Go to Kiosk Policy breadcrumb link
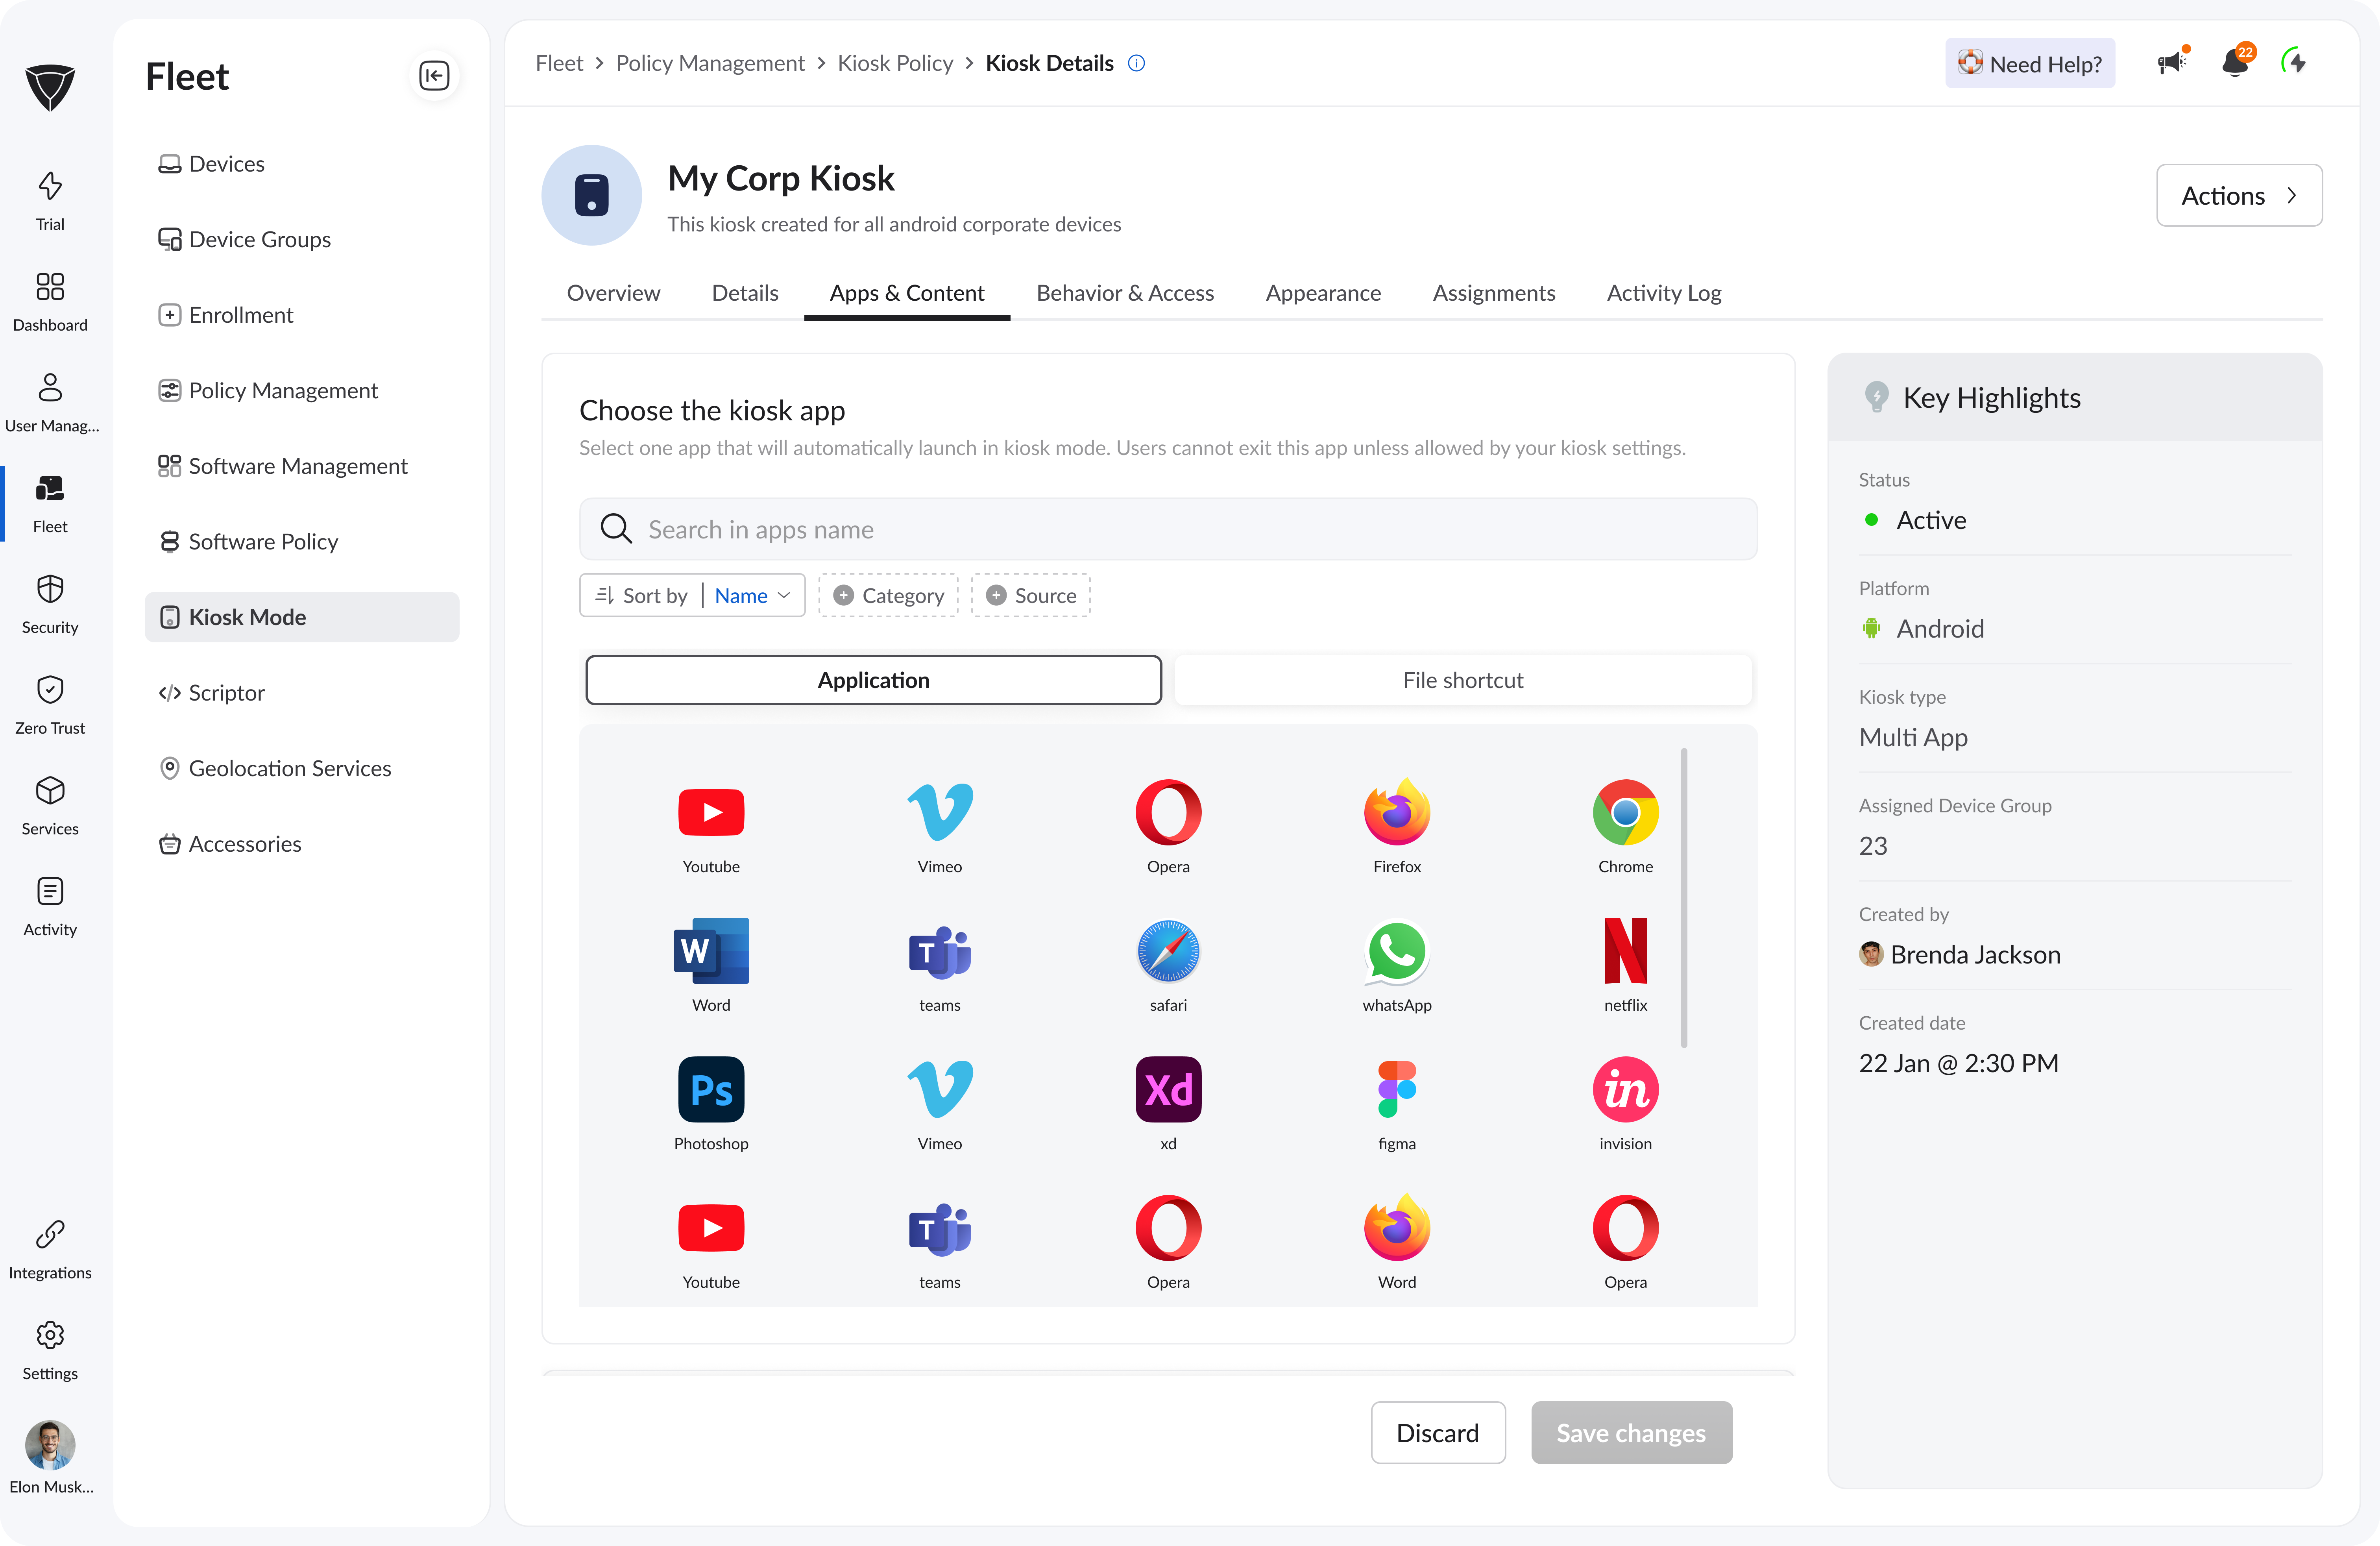Image resolution: width=2380 pixels, height=1546 pixels. click(x=894, y=63)
